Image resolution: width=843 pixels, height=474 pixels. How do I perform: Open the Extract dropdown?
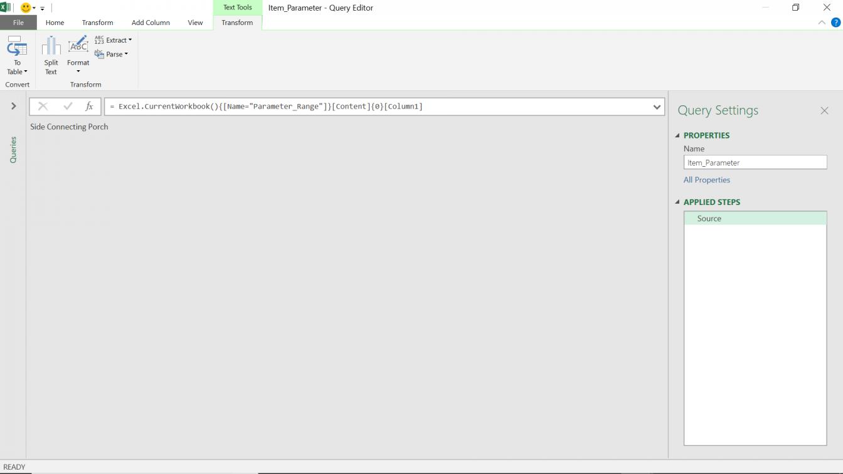click(x=113, y=40)
